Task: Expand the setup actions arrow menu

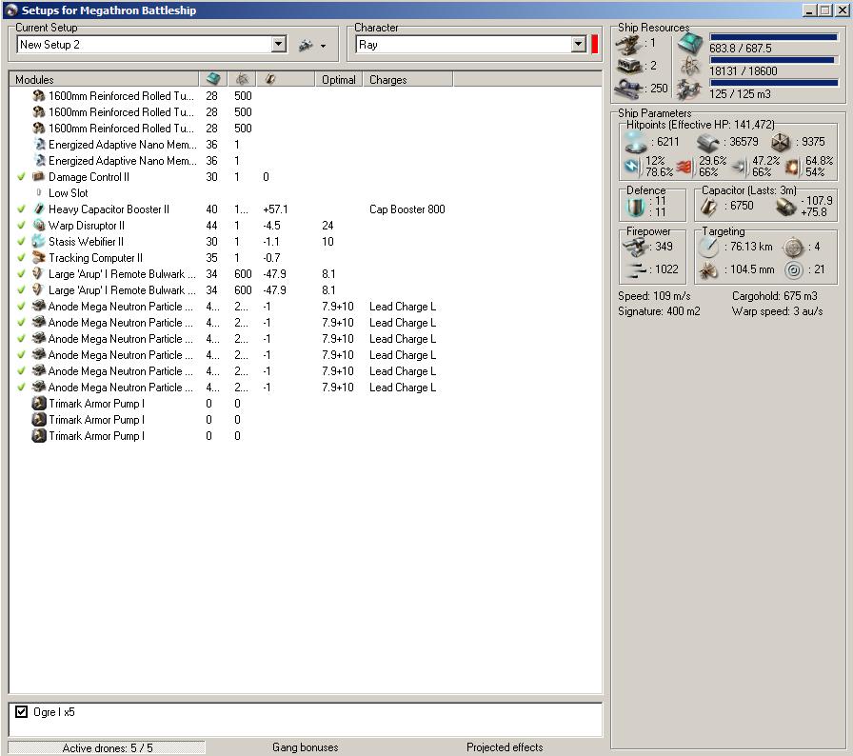Action: 323,47
